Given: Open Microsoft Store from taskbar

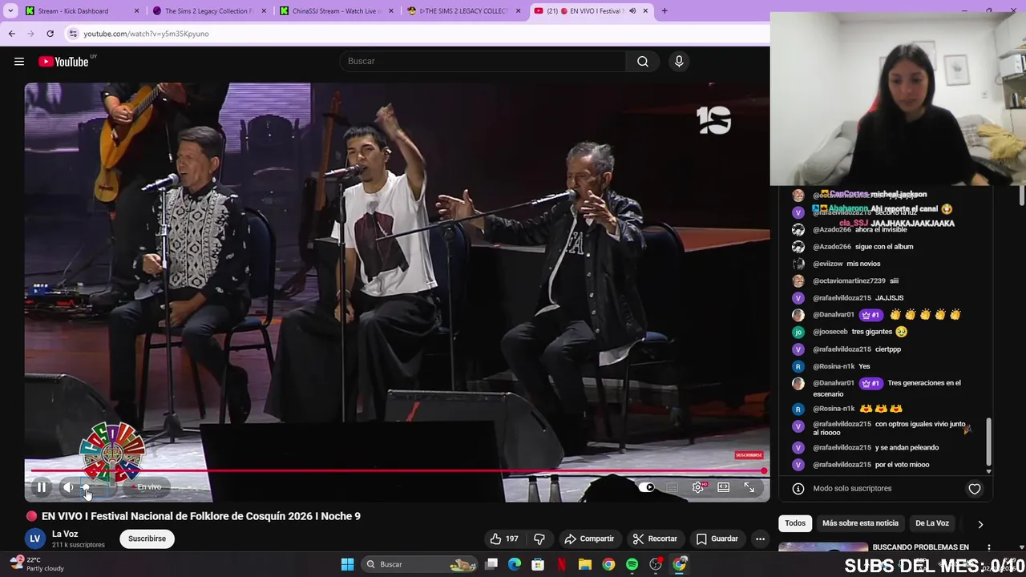Looking at the screenshot, I should [x=538, y=564].
